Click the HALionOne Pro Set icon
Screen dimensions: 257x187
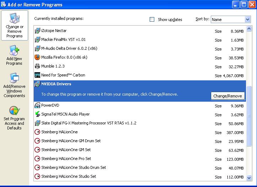(37, 159)
